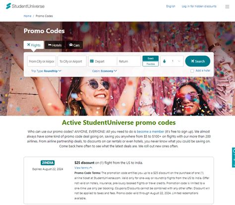Viewport: 235px width, 205px height.
Task: Click the StudentUniverse logo icon
Action: [x=8, y=6]
